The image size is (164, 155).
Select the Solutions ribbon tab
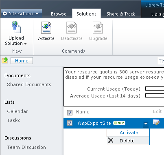(86, 14)
